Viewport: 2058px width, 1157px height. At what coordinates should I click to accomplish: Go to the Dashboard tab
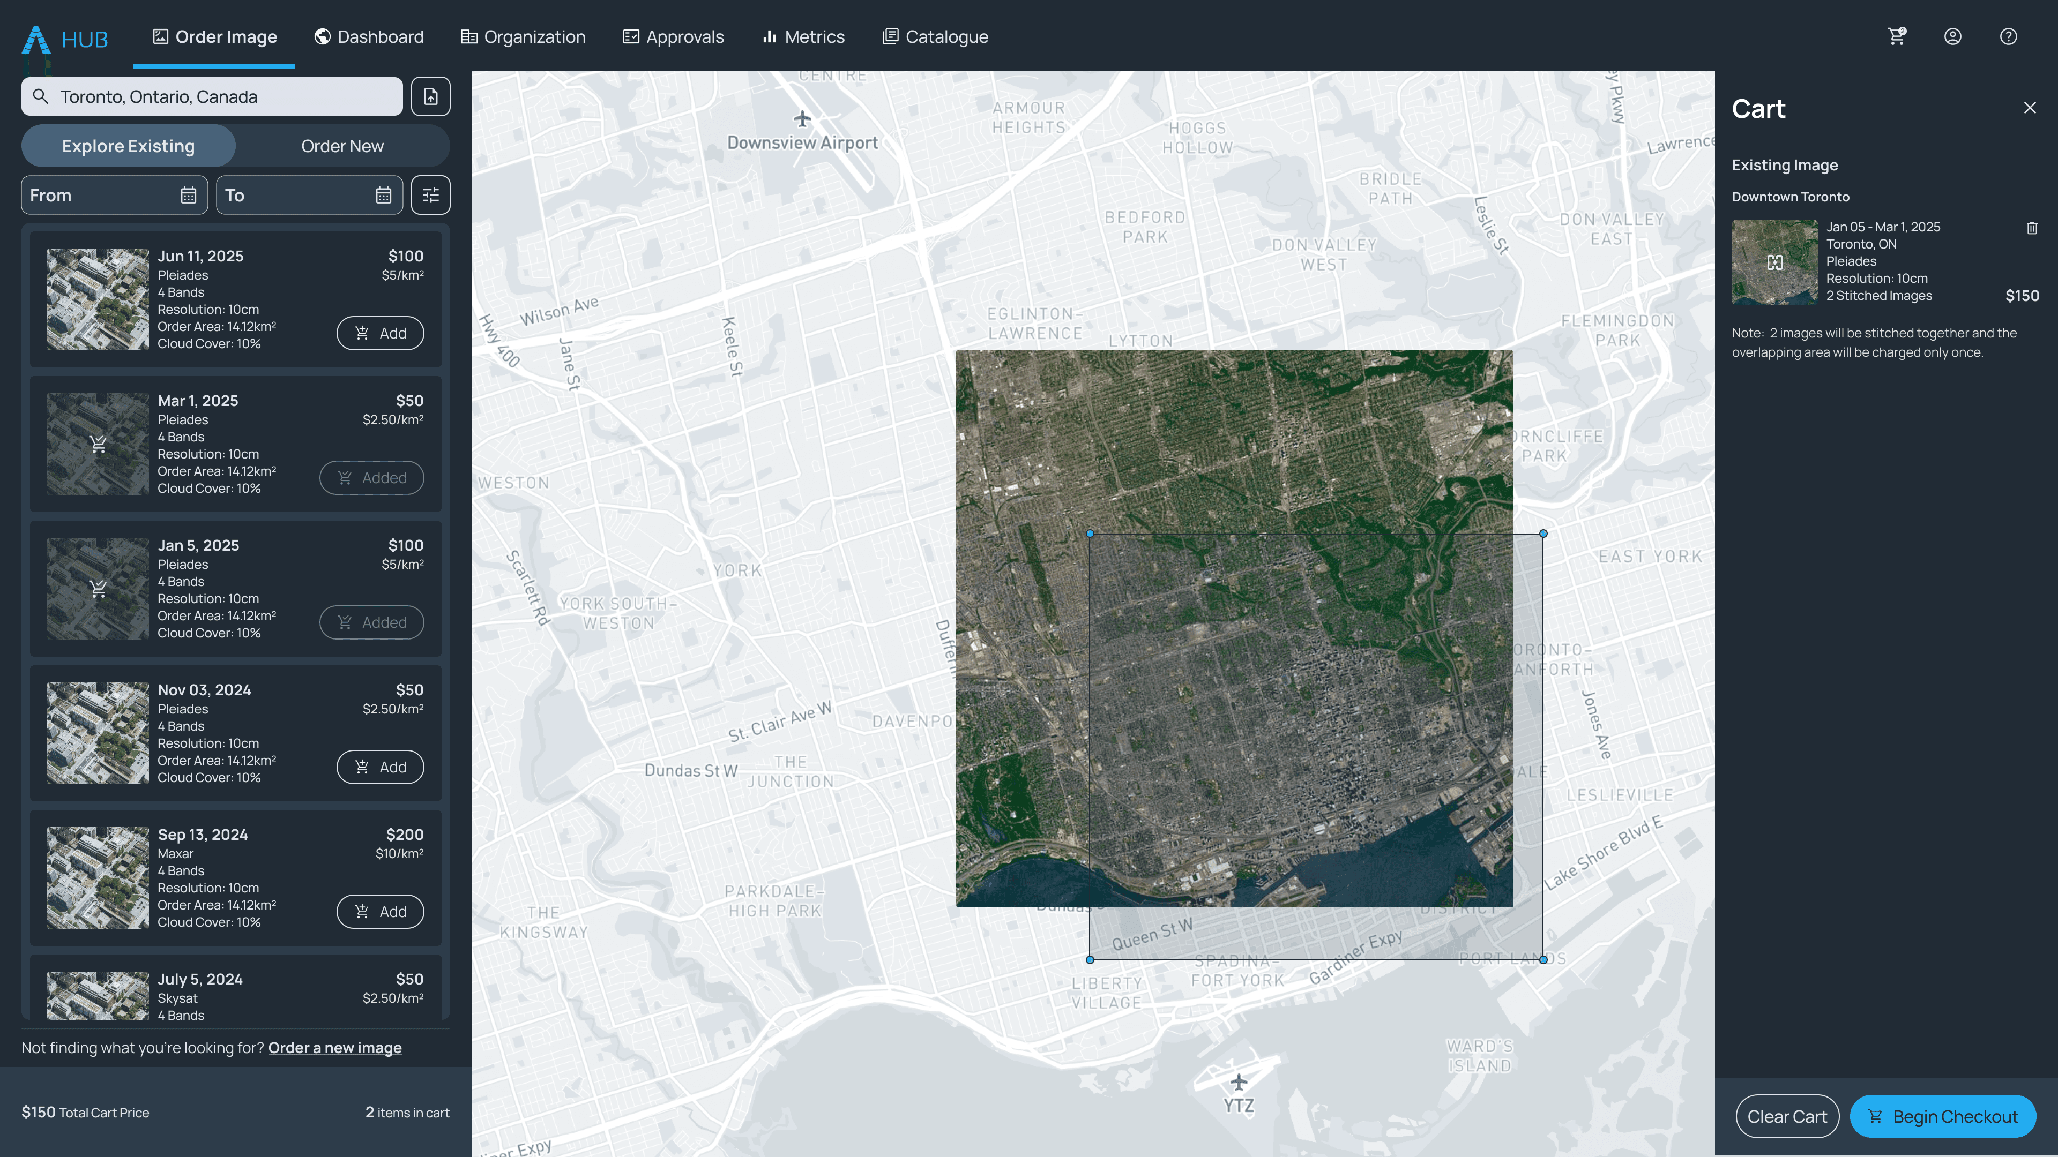click(x=369, y=37)
